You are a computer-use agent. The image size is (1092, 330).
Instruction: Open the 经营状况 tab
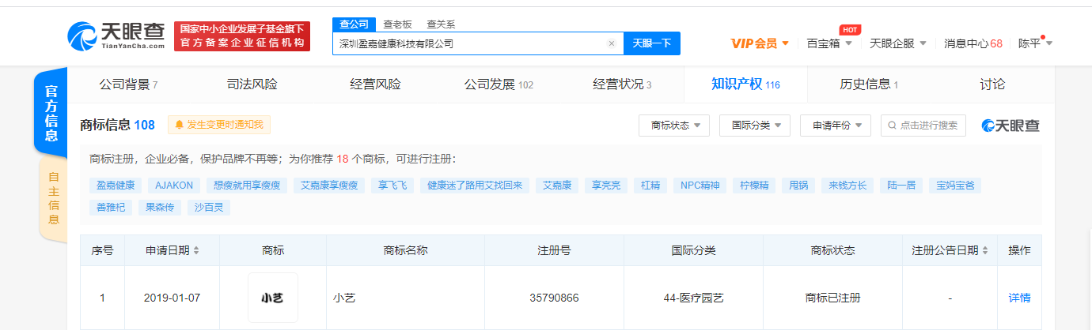(622, 84)
